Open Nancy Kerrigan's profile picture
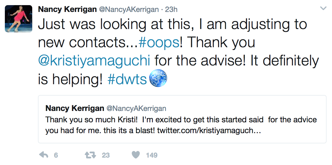The height and width of the screenshot is (165, 332). 19,19
